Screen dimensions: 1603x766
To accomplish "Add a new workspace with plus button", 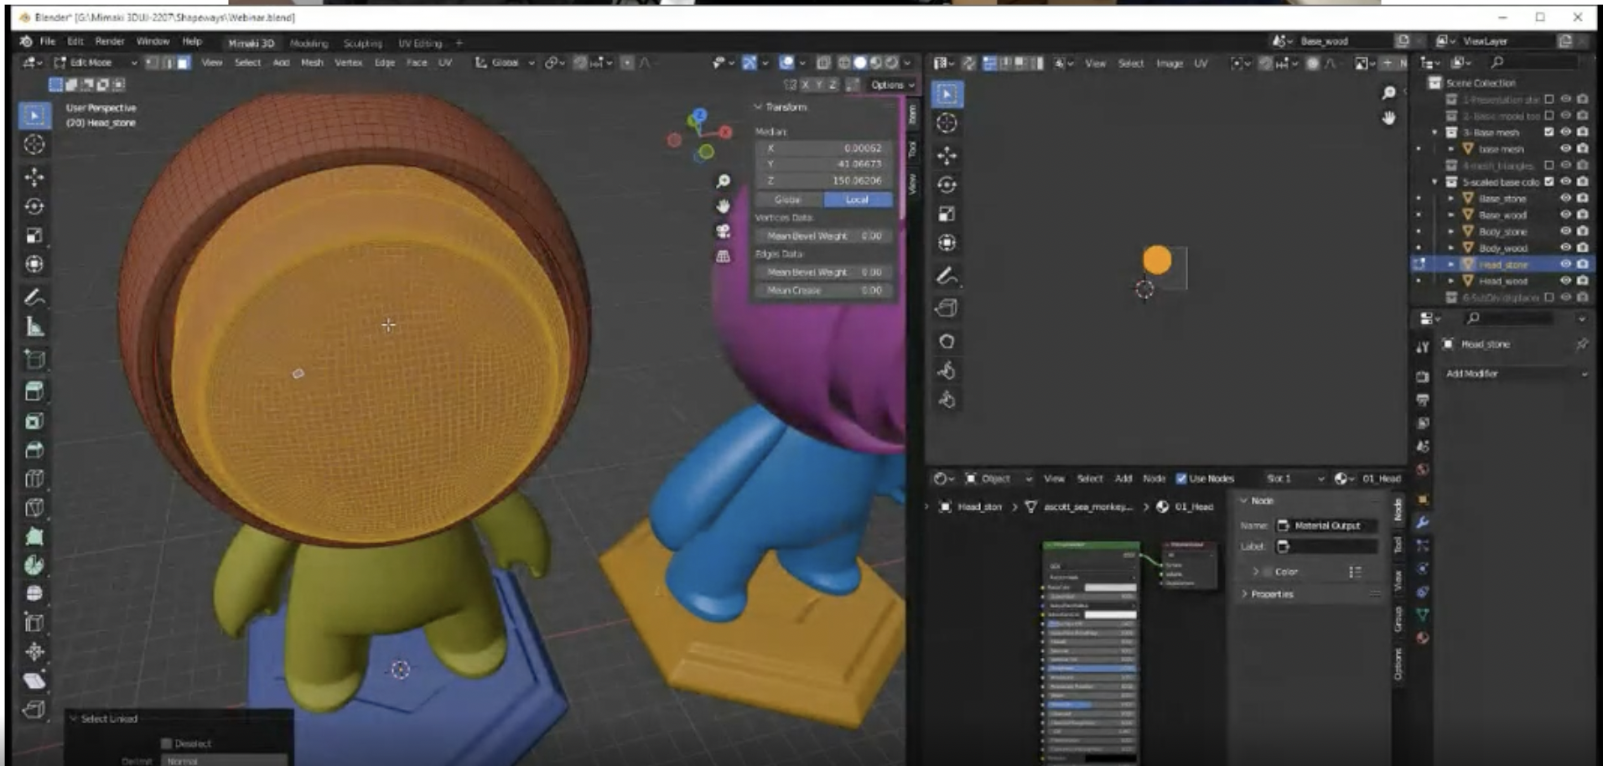I will tap(459, 43).
